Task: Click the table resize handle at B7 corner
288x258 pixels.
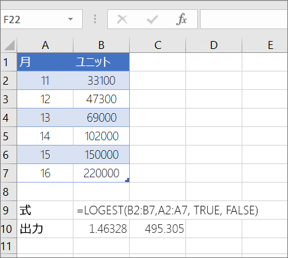Action: pyautogui.click(x=127, y=180)
